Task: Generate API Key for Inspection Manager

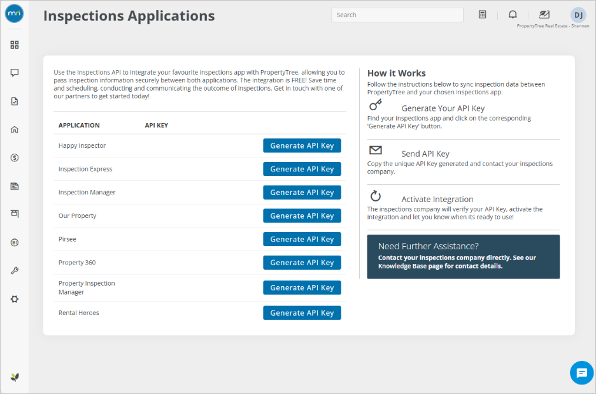Action: click(302, 193)
